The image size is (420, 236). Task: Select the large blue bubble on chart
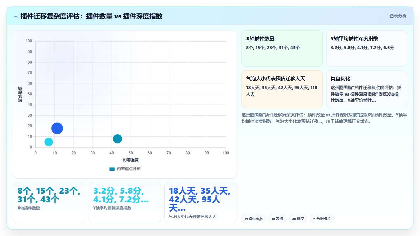point(57,128)
